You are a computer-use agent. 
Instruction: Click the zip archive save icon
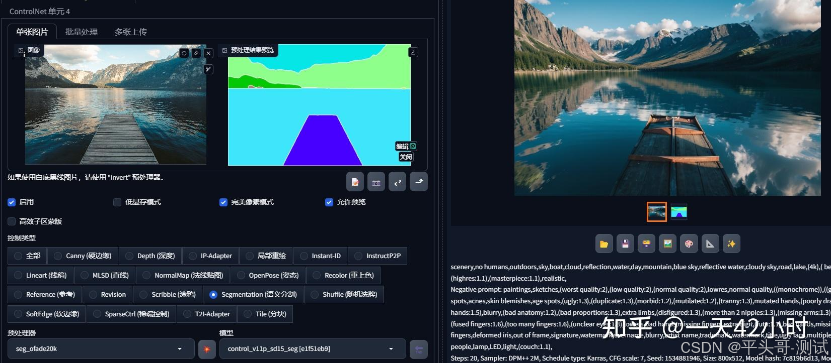point(646,244)
